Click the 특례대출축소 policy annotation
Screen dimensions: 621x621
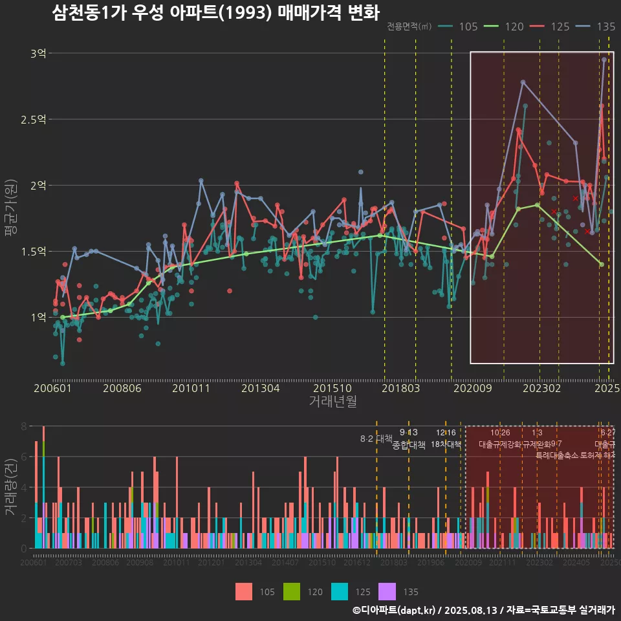click(x=557, y=455)
